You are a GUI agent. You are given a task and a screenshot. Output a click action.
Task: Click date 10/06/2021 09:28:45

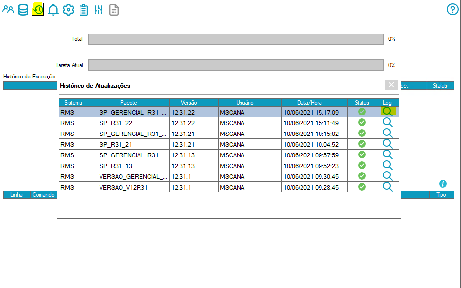[x=311, y=187]
